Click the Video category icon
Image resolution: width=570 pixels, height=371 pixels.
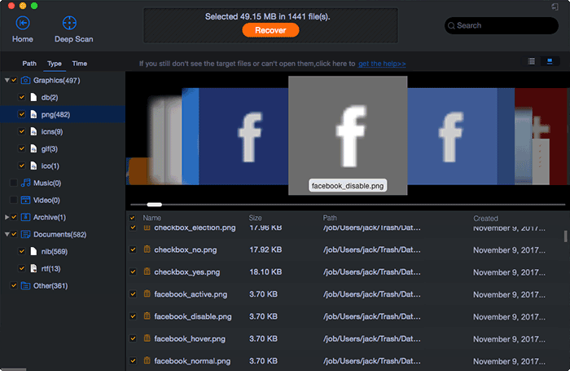click(25, 200)
